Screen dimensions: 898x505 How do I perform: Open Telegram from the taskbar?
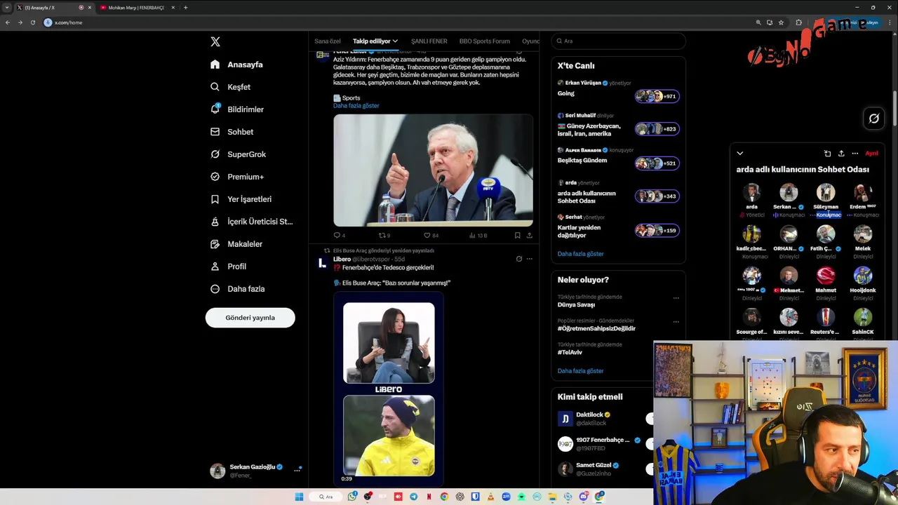click(x=414, y=497)
